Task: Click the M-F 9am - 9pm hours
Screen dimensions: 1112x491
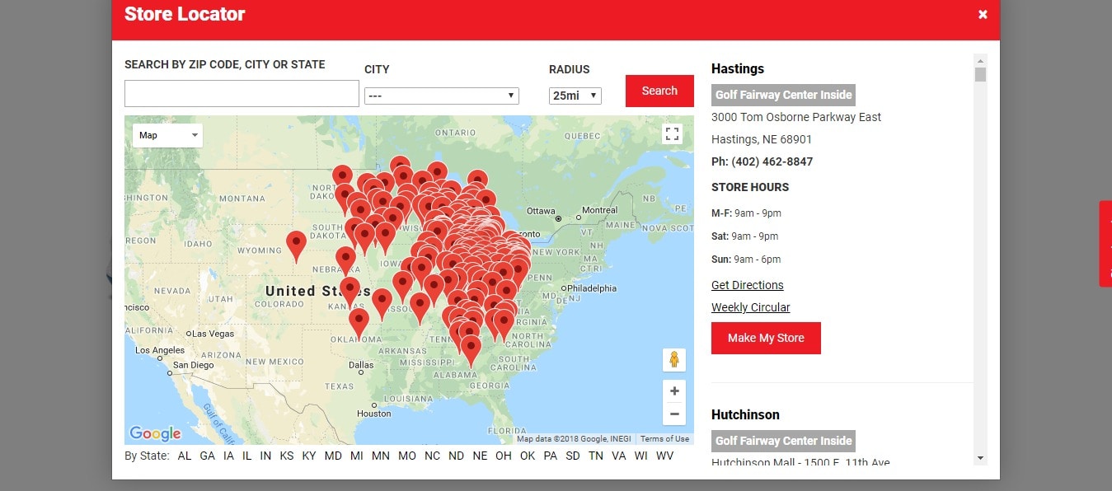Action: [x=746, y=213]
